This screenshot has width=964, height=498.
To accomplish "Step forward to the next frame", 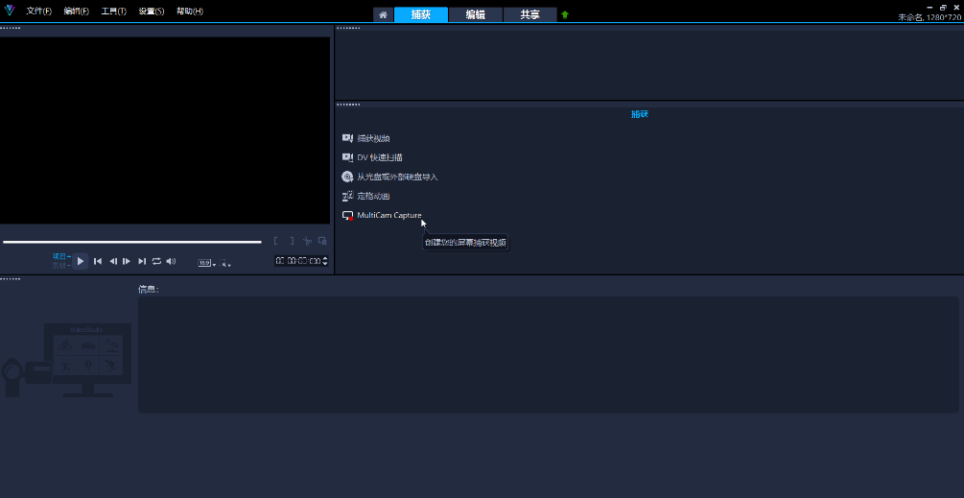I will (x=127, y=261).
